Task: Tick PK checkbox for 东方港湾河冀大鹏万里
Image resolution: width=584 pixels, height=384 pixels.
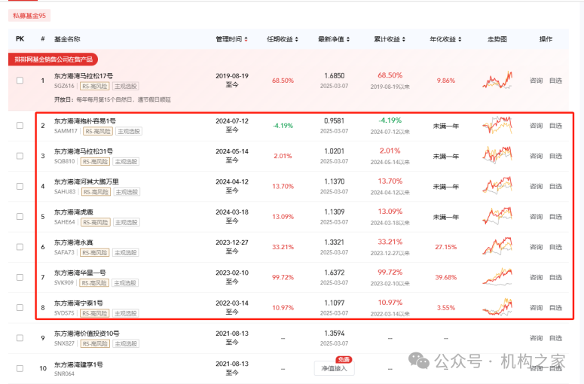Action: (20, 186)
